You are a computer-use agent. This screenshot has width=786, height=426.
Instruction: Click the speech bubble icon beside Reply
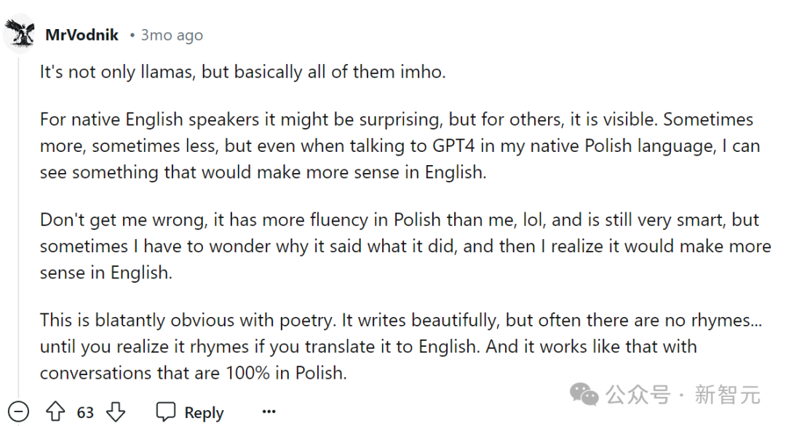coord(166,412)
